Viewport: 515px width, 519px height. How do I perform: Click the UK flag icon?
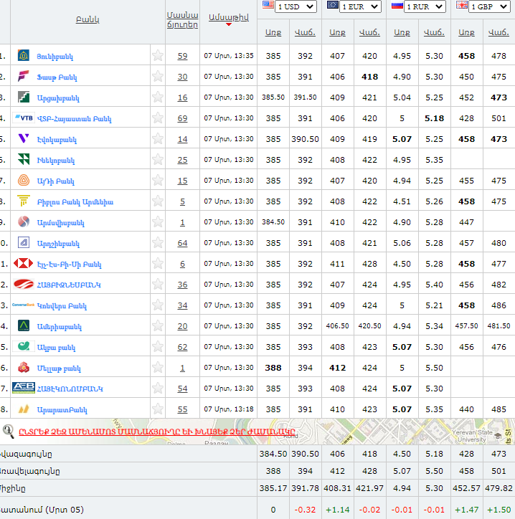(x=462, y=4)
